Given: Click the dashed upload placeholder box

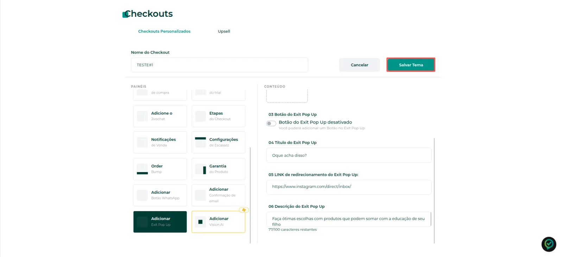Looking at the screenshot, I should [287, 96].
